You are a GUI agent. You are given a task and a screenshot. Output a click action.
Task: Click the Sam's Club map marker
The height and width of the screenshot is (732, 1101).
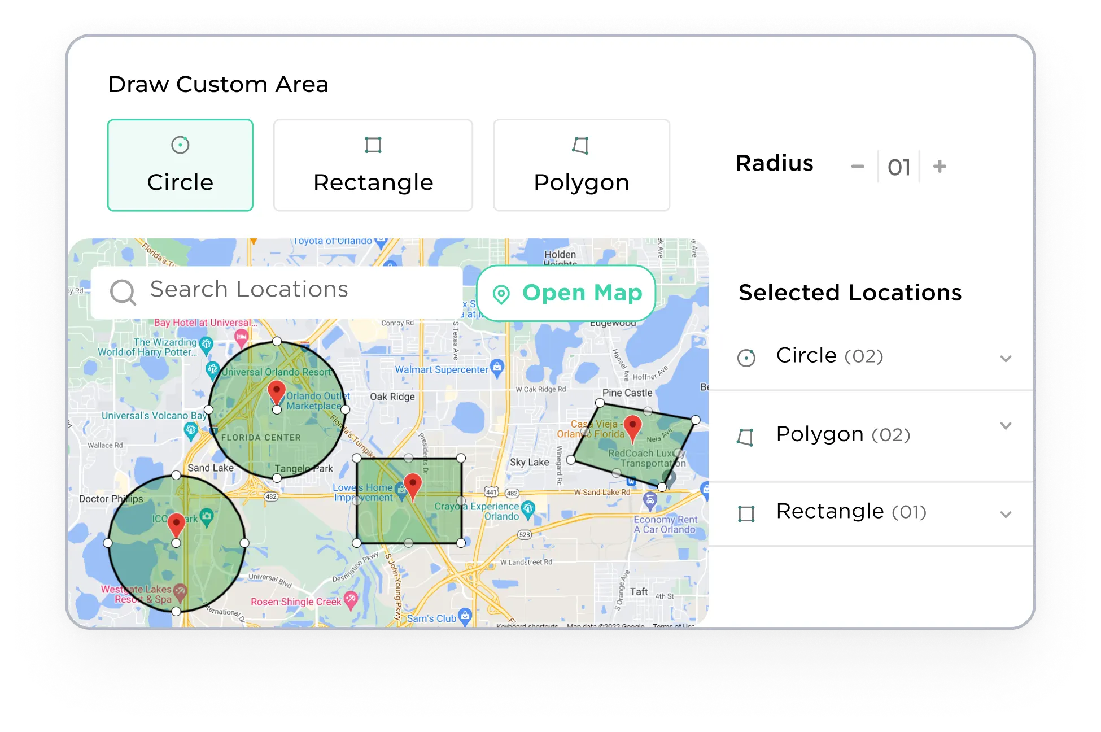coord(465,615)
